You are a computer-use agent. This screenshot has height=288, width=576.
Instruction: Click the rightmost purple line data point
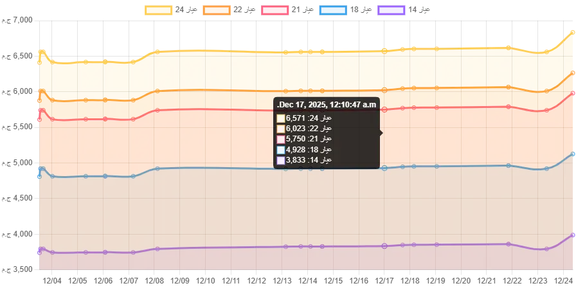(573, 235)
